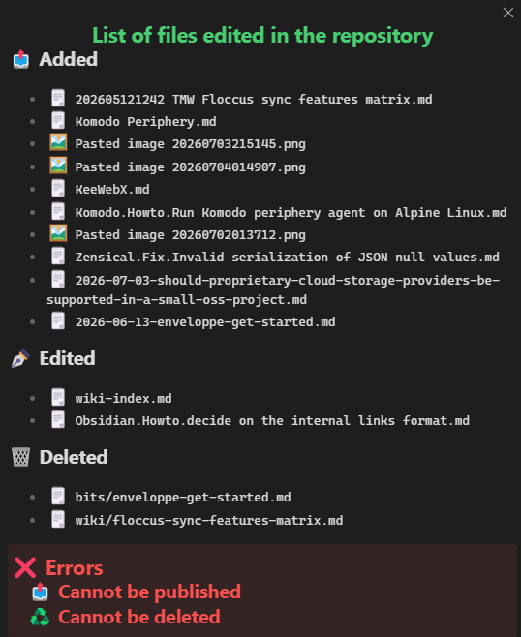The image size is (521, 637).
Task: Select bits/enveloppe-get-started.md under Deleted
Action: (183, 498)
